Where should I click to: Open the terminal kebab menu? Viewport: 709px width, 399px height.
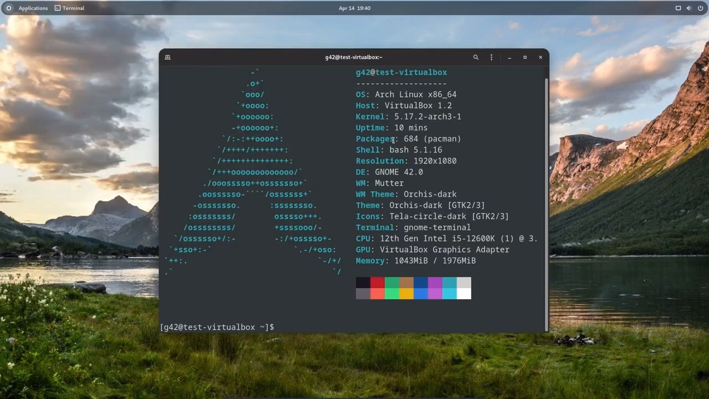click(x=491, y=57)
